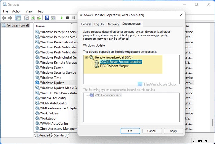
Task: Click gear icon beside Work Folders
Action: point(37,113)
